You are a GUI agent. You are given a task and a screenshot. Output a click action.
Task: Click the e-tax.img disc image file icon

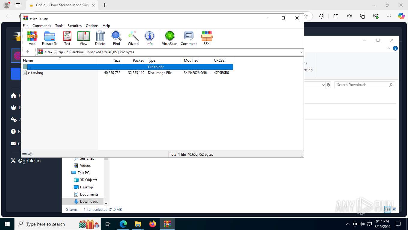tap(25, 72)
